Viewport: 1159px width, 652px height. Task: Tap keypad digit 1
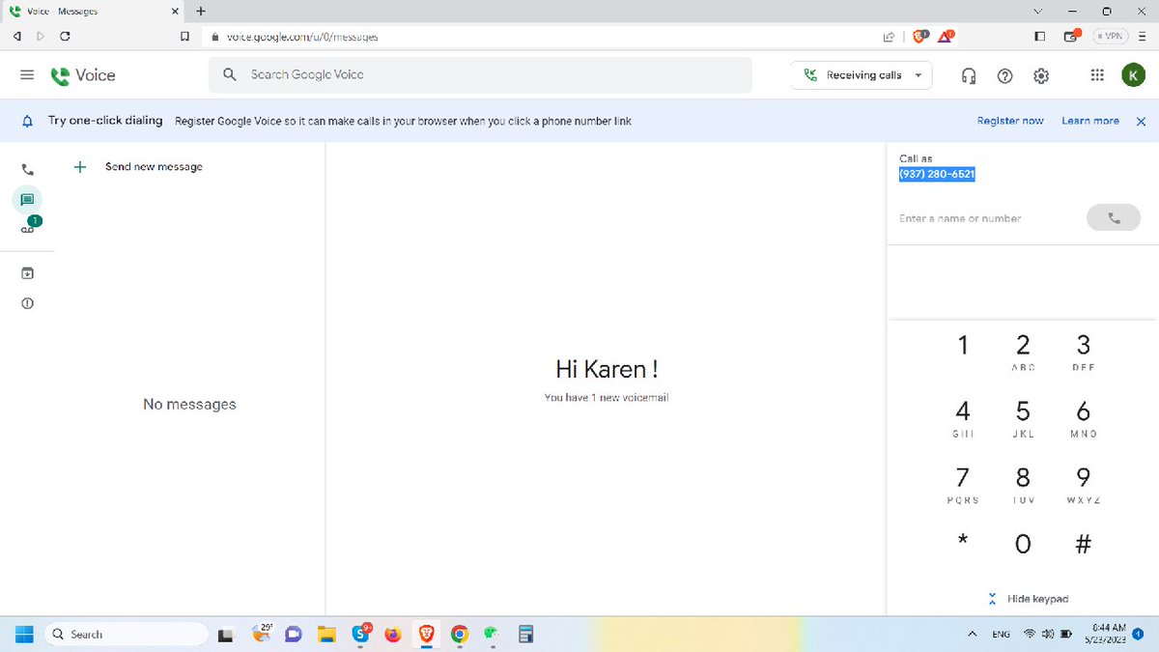963,346
